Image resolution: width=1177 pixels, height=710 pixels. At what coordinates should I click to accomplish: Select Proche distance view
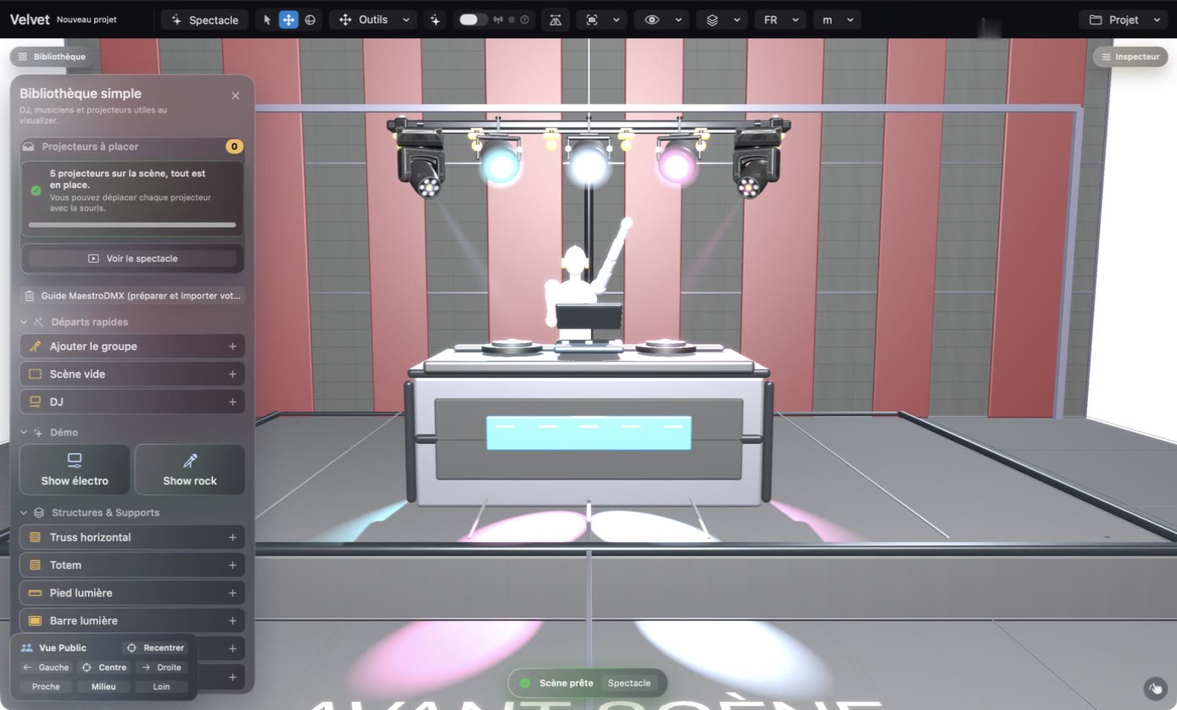[46, 686]
